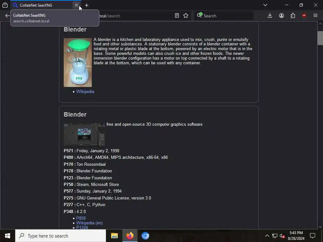Click the 'Sunday, January 2, 1994' text
323x242 pixels.
99,191
